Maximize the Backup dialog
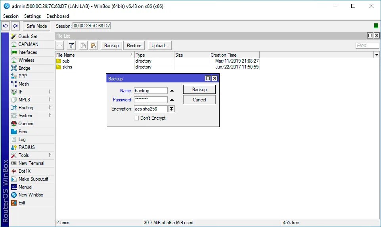Viewport: 381px width, 227px height. [x=208, y=78]
